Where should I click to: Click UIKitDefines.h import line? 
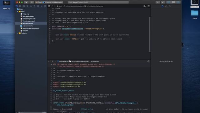(x=67, y=87)
